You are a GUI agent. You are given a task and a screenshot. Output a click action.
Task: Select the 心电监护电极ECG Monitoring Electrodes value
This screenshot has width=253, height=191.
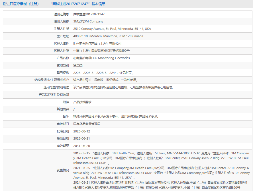point(101,58)
